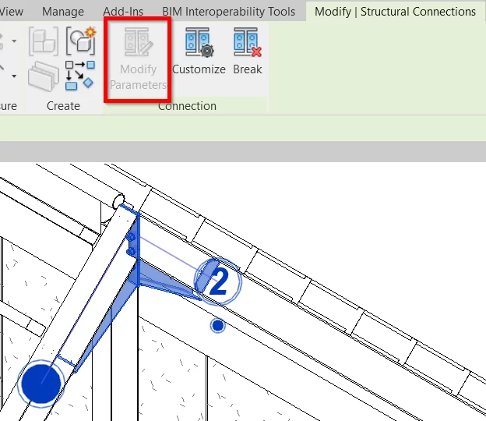Screen dimensions: 486x421
Task: Select the Create Group icon with star
Action: pos(80,41)
